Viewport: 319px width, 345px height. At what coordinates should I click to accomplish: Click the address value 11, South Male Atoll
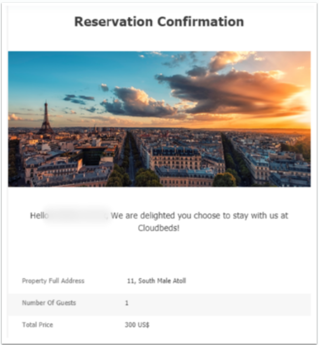(156, 281)
